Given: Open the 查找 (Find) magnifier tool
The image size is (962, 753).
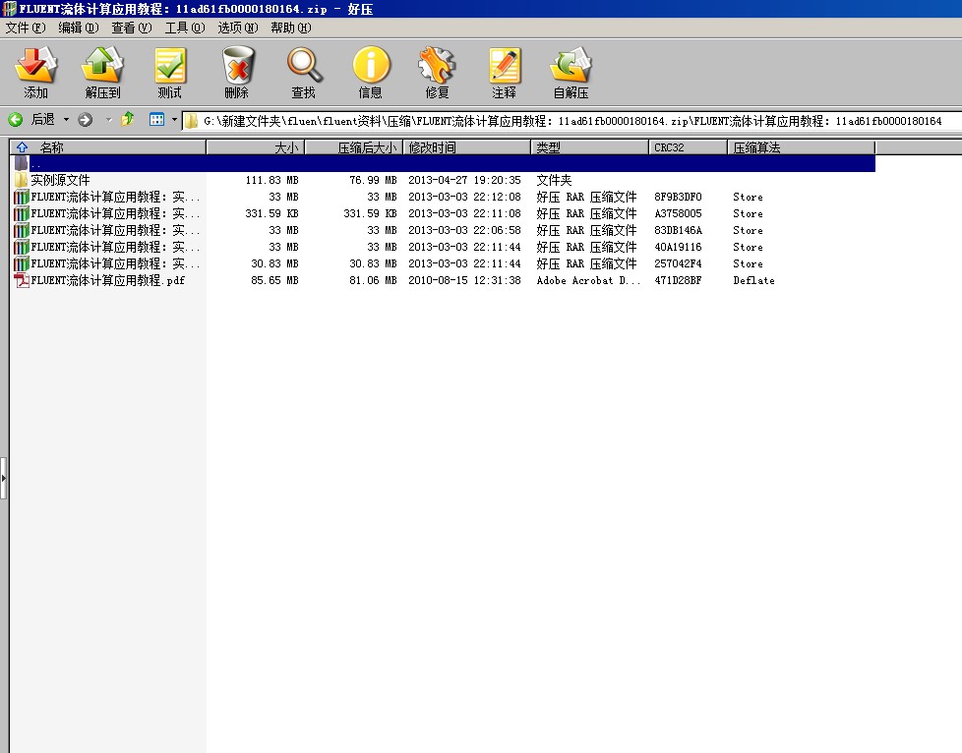Looking at the screenshot, I should [x=303, y=73].
